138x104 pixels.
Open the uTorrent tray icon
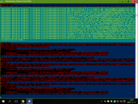click(x=115, y=101)
